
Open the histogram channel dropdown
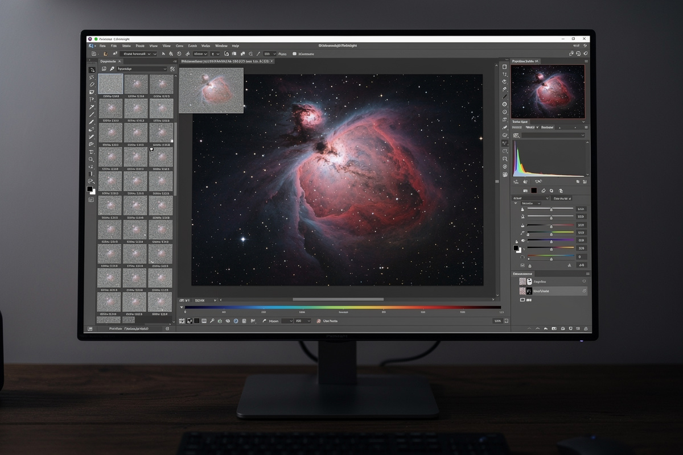553,135
